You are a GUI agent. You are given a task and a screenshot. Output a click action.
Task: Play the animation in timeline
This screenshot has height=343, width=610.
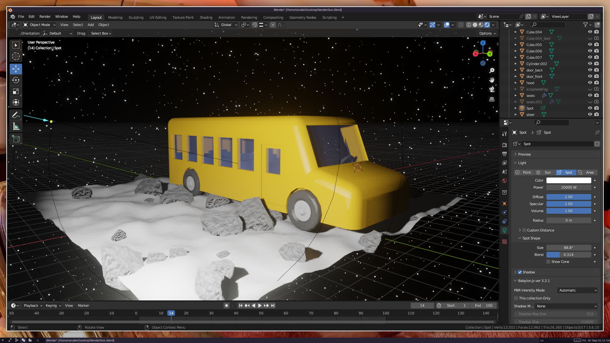click(x=260, y=306)
